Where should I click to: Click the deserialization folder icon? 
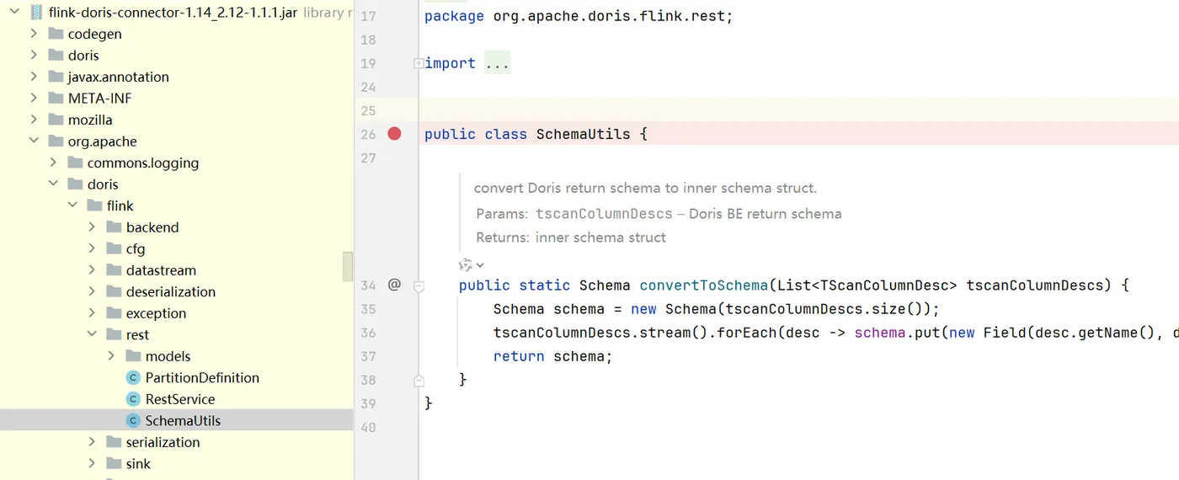point(115,291)
